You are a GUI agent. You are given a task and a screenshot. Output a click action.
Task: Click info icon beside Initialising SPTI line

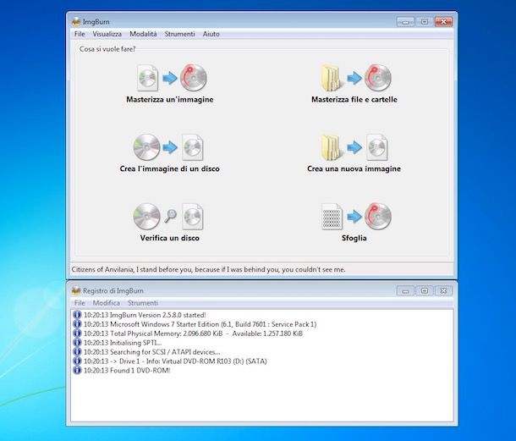click(77, 343)
